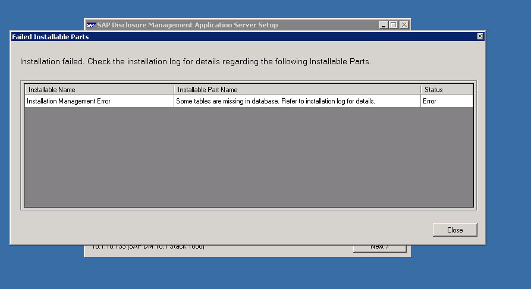Sort by the Installable Part Name column header

click(x=297, y=89)
